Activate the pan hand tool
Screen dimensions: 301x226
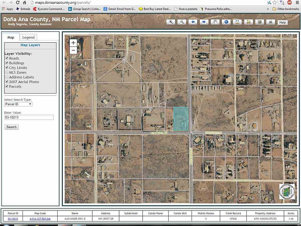pyautogui.click(x=215, y=22)
